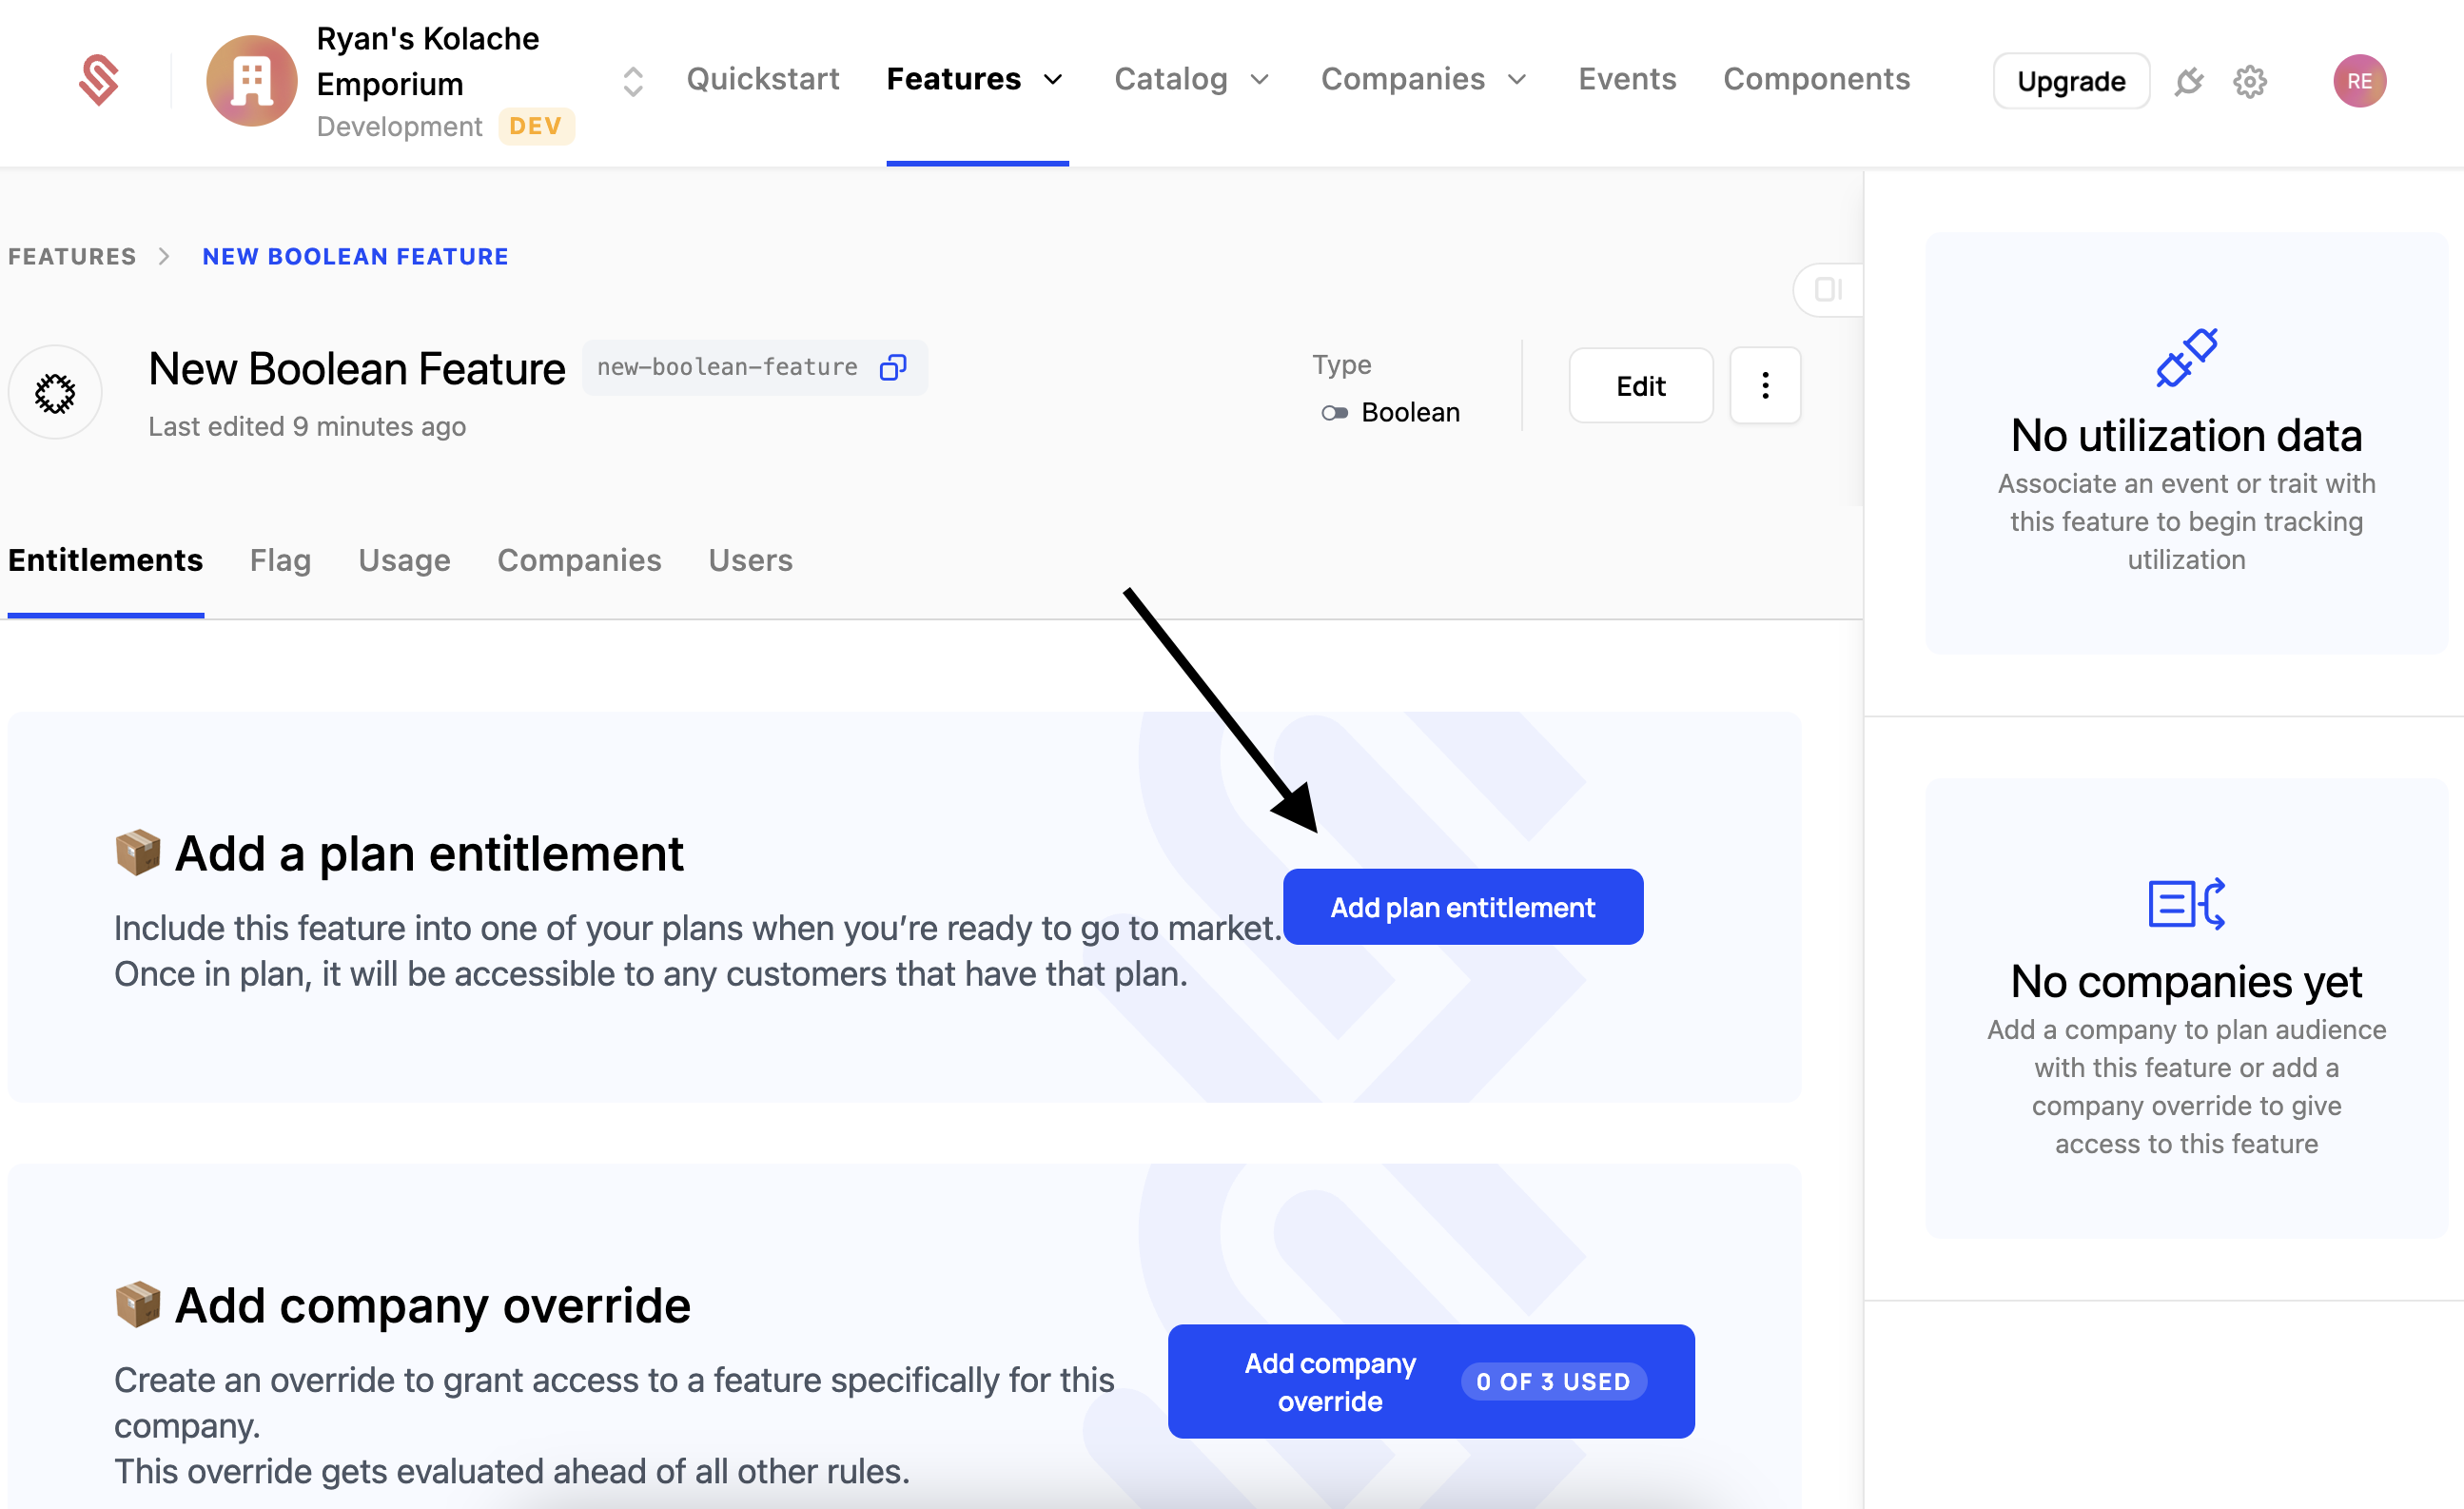Switch to the Usage tab

(x=404, y=560)
